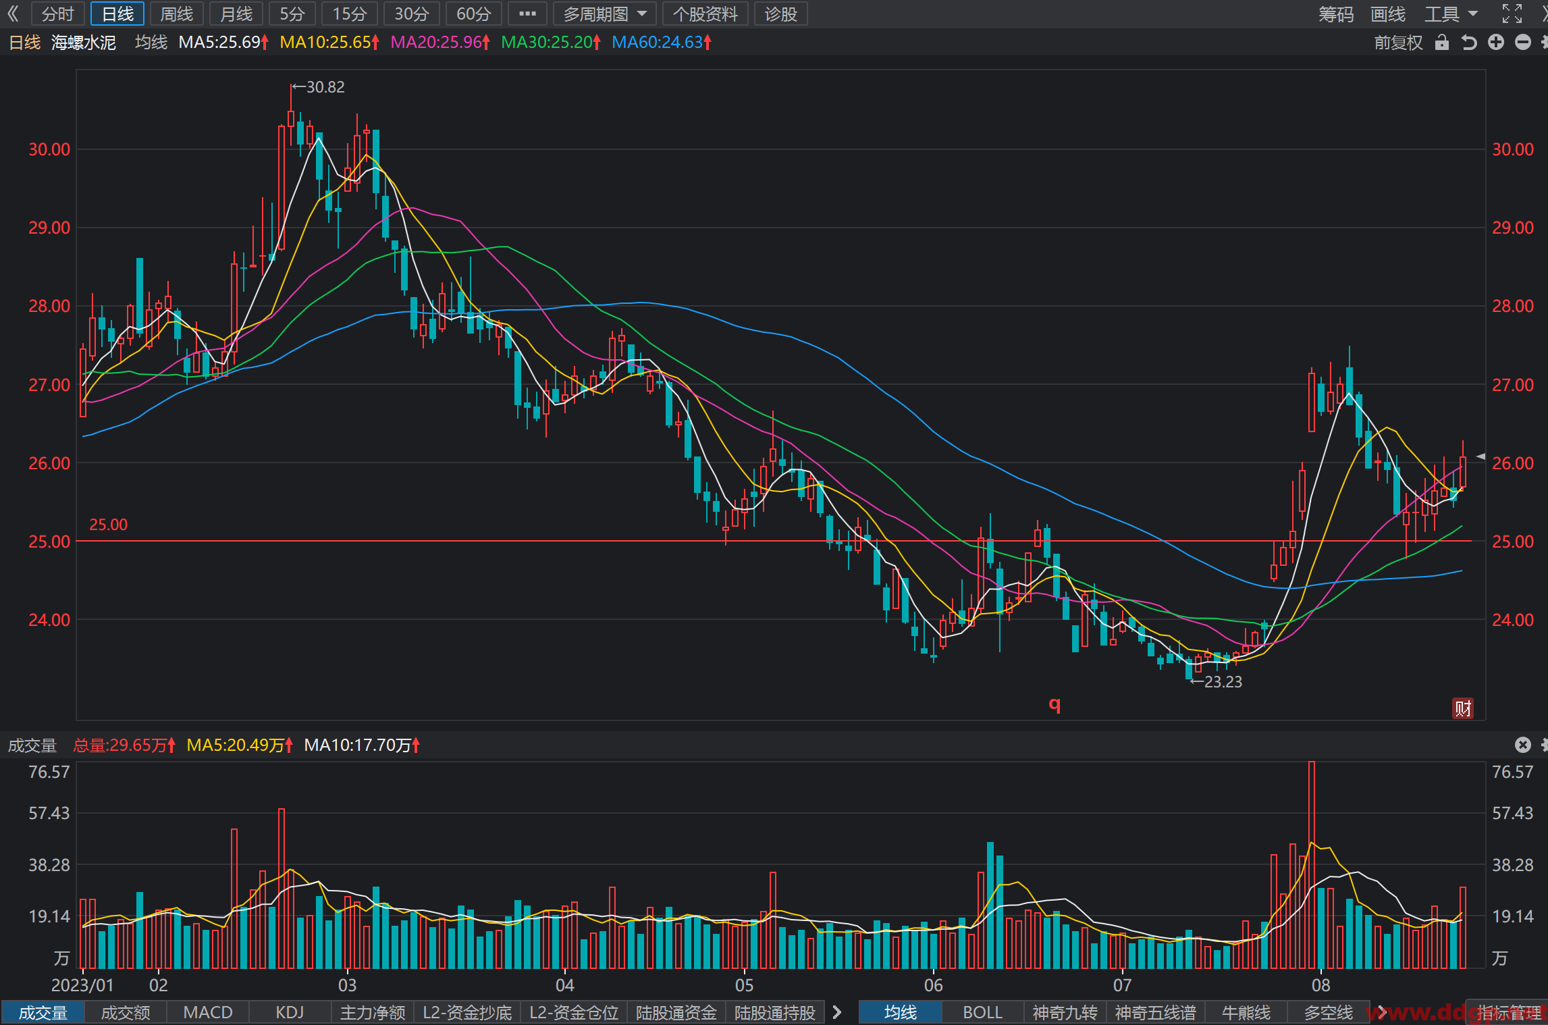
Task: Click the 诊股 button
Action: (781, 14)
